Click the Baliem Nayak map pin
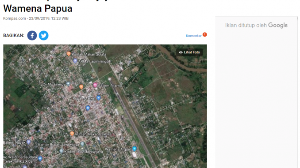This screenshot has width=300, height=168. coord(29,142)
